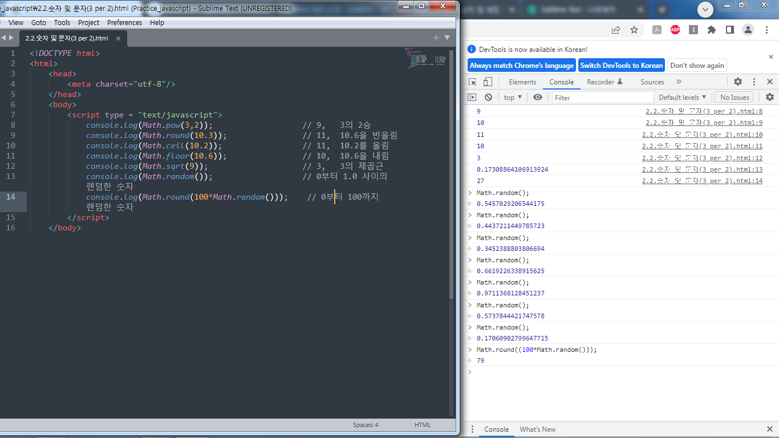Expand the Default levels dropdown

point(683,98)
